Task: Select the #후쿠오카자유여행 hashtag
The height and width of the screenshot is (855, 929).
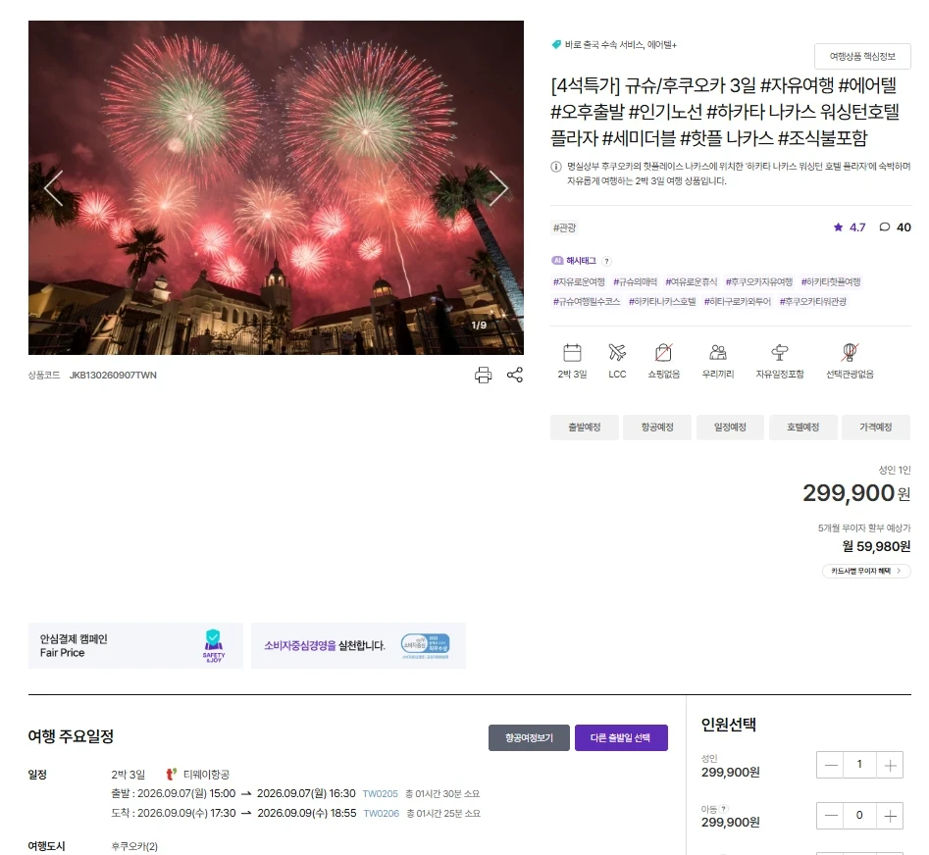Action: pyautogui.click(x=759, y=281)
